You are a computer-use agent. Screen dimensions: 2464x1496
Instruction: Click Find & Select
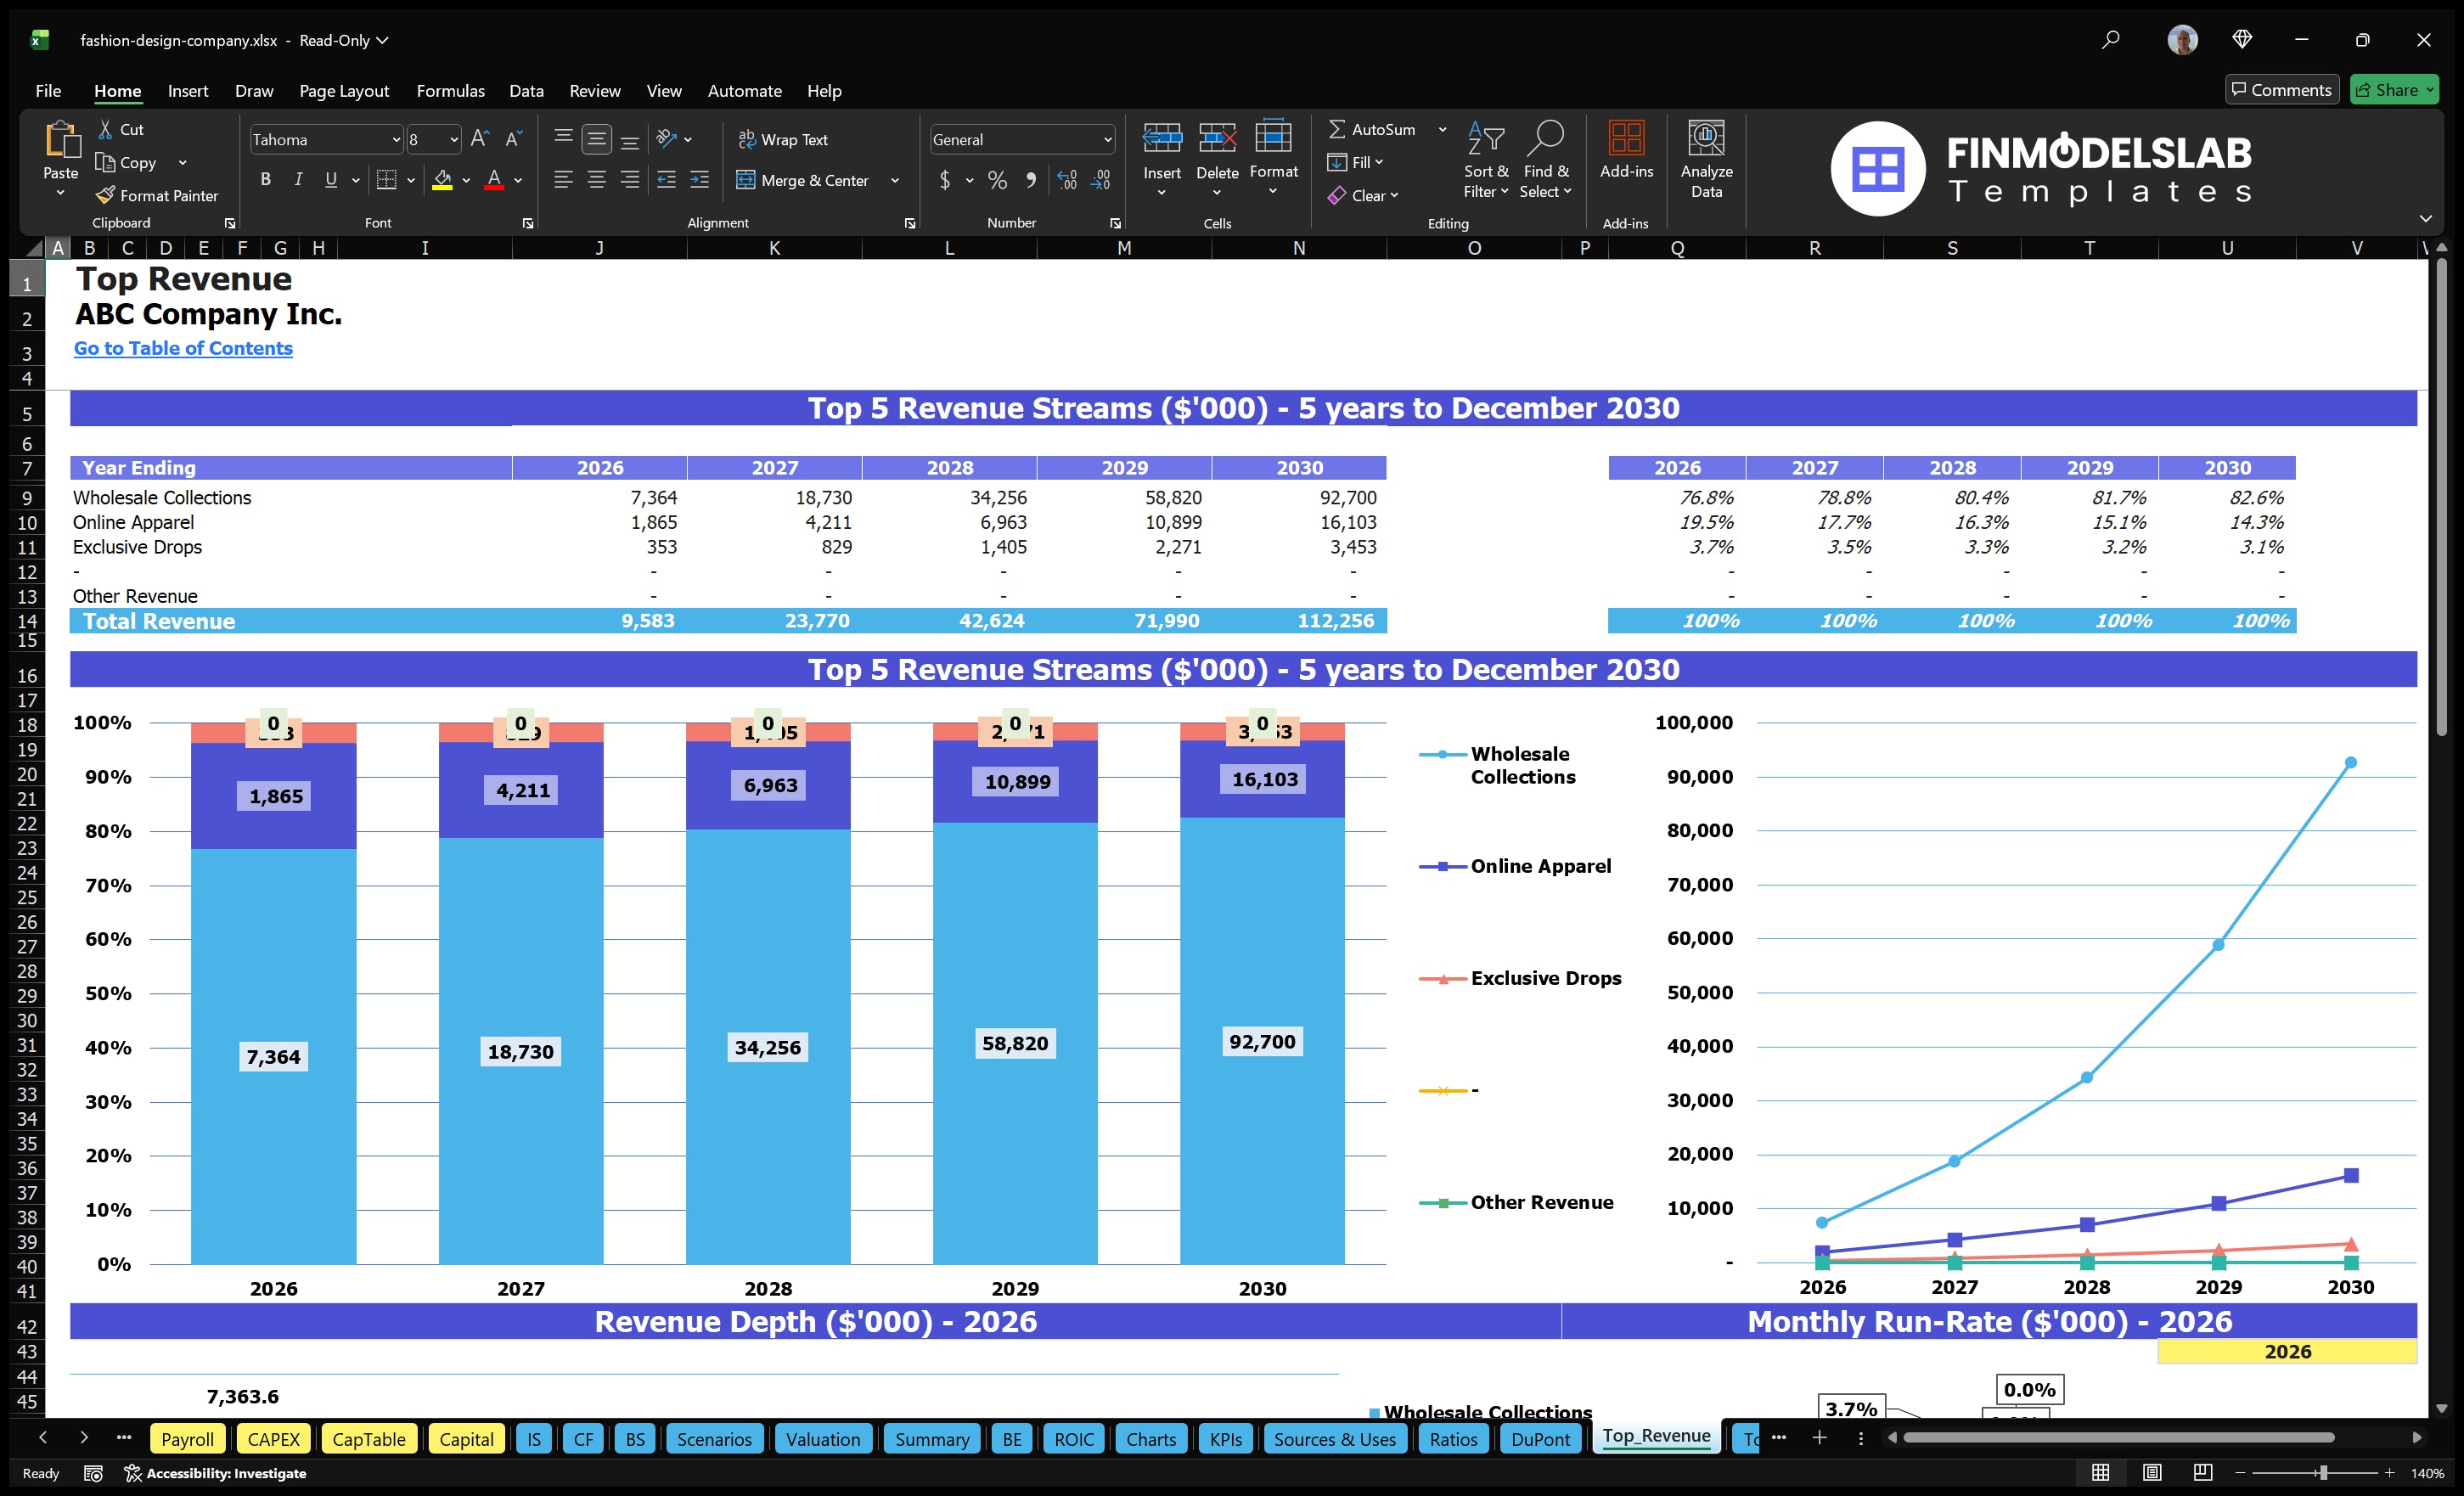(x=1546, y=160)
